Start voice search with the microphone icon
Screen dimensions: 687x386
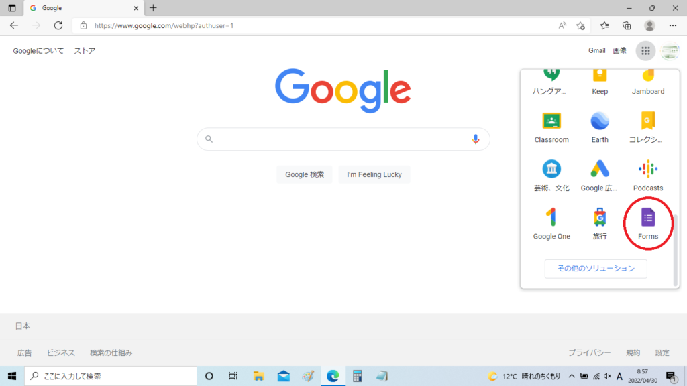pos(476,139)
